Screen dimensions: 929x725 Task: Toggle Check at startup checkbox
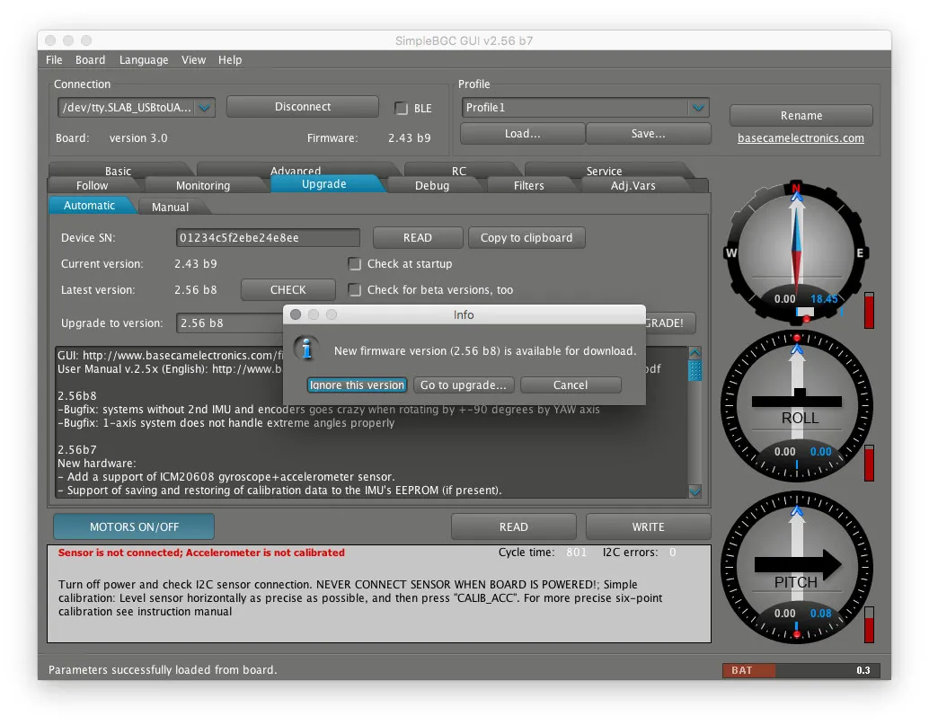(355, 264)
